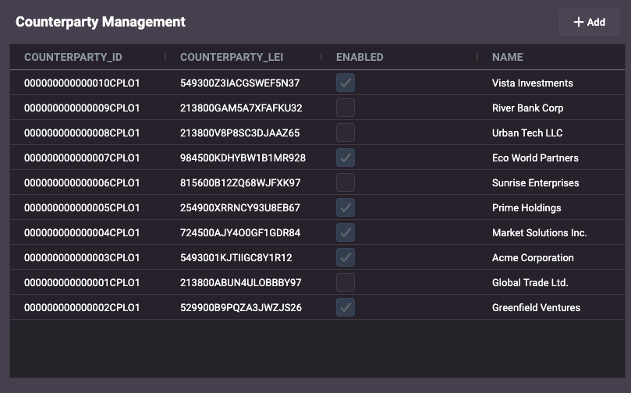This screenshot has width=631, height=393.
Task: Sort by the COUNTERPARTY_LEI column header
Action: pos(232,57)
